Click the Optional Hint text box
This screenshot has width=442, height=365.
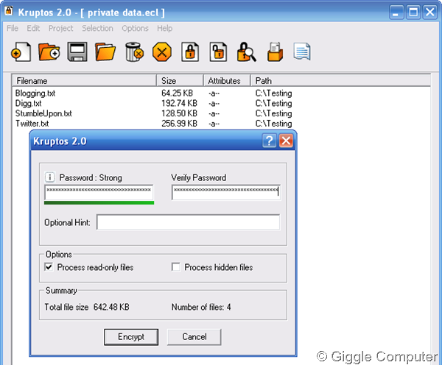click(189, 222)
